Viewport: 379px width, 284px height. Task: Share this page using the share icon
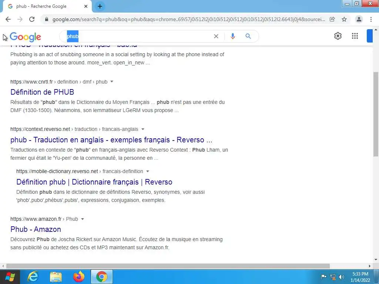[x=332, y=19]
